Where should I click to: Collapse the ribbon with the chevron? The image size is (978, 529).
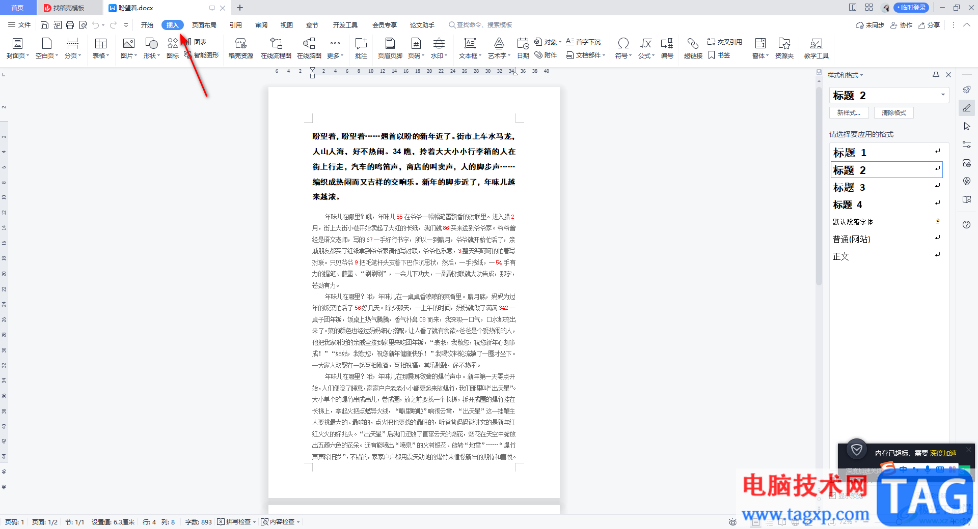coord(966,25)
